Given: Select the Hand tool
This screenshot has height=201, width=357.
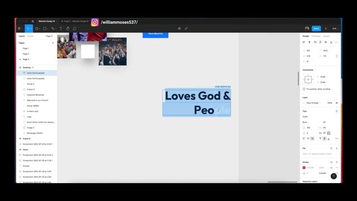Looking at the screenshot, I should 68,28.
